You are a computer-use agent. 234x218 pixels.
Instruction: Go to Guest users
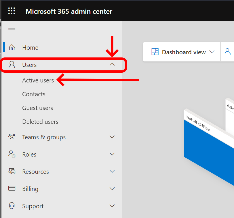point(37,108)
